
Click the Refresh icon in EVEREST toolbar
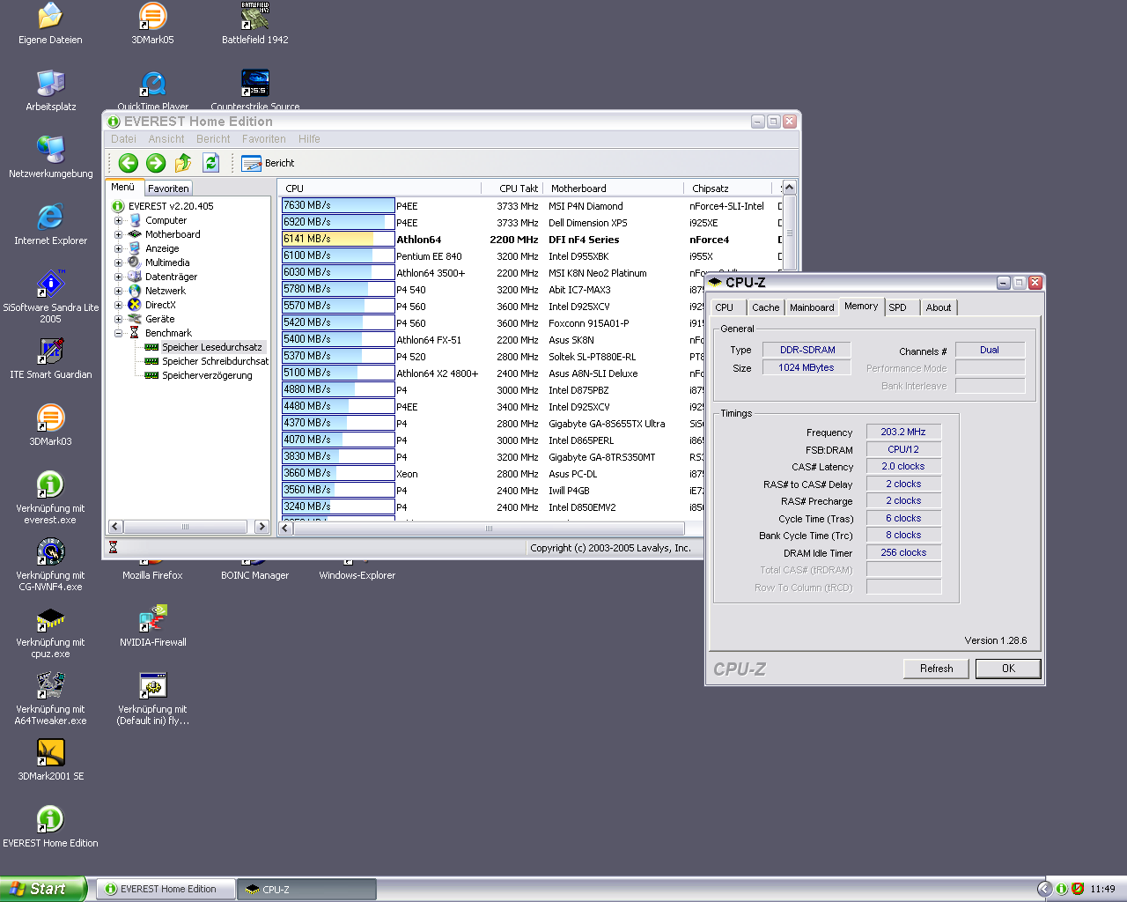point(210,163)
